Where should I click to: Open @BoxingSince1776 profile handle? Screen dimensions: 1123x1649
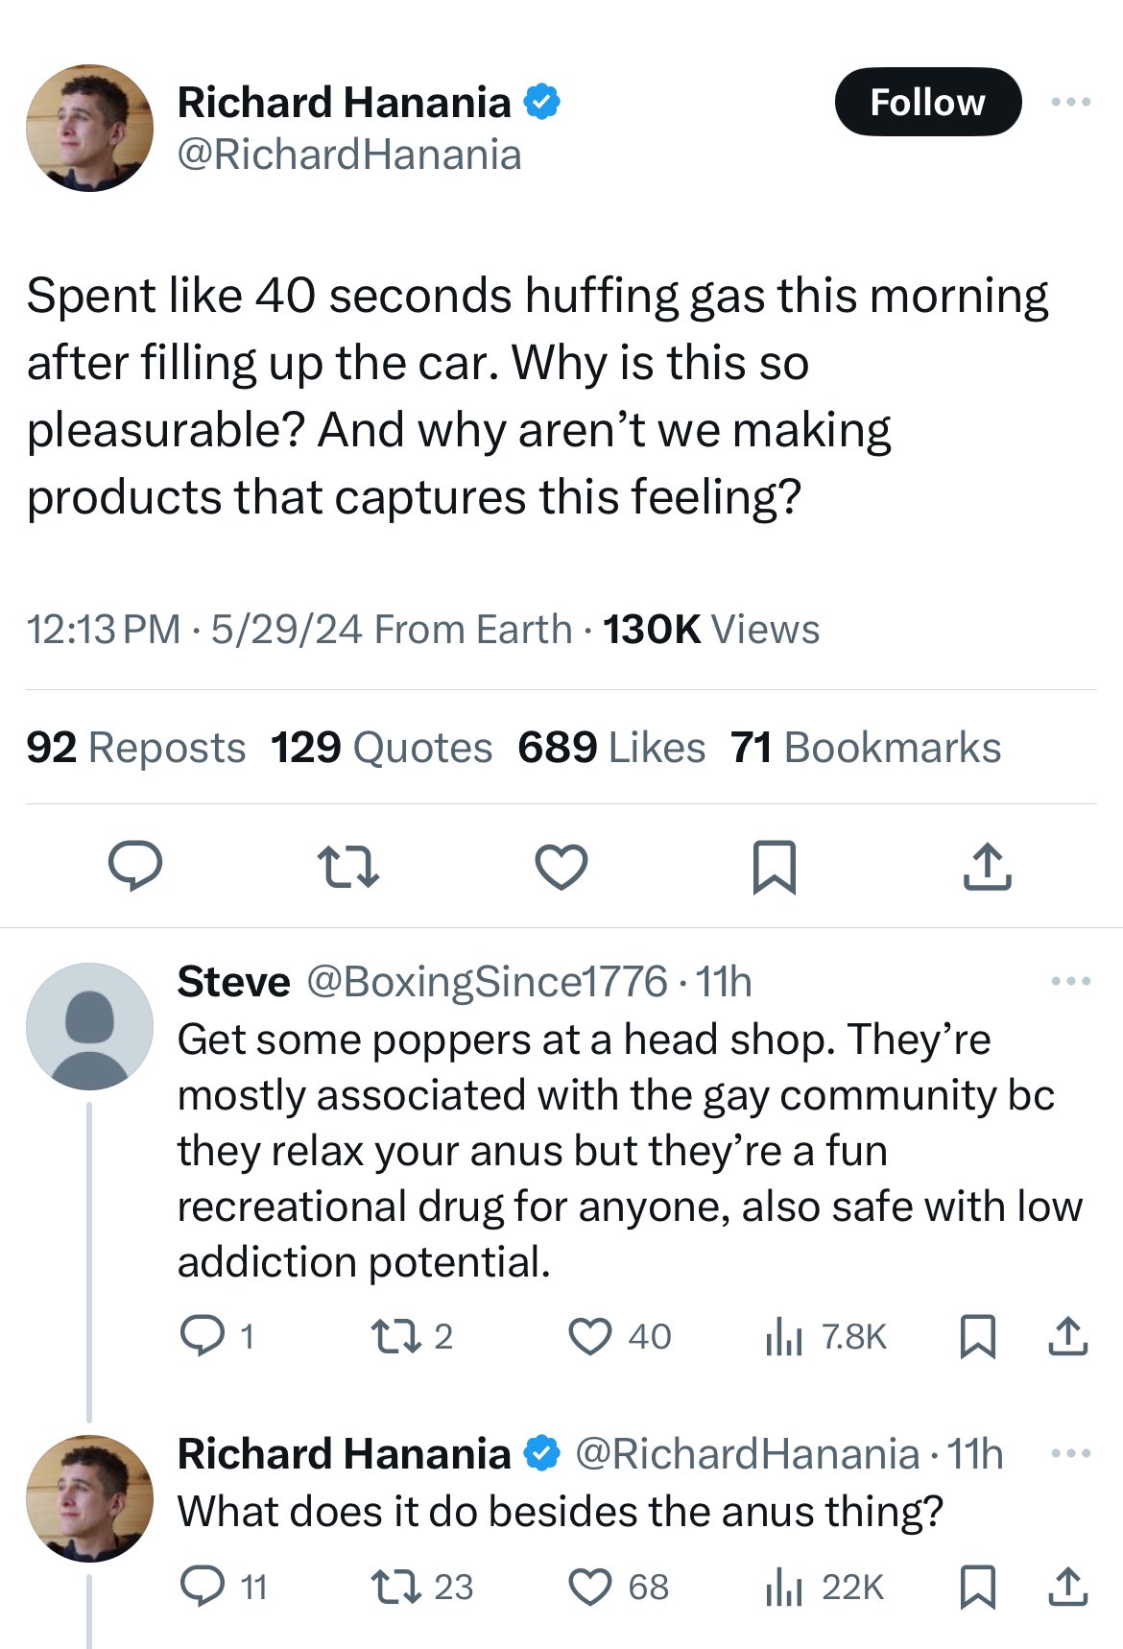(486, 981)
